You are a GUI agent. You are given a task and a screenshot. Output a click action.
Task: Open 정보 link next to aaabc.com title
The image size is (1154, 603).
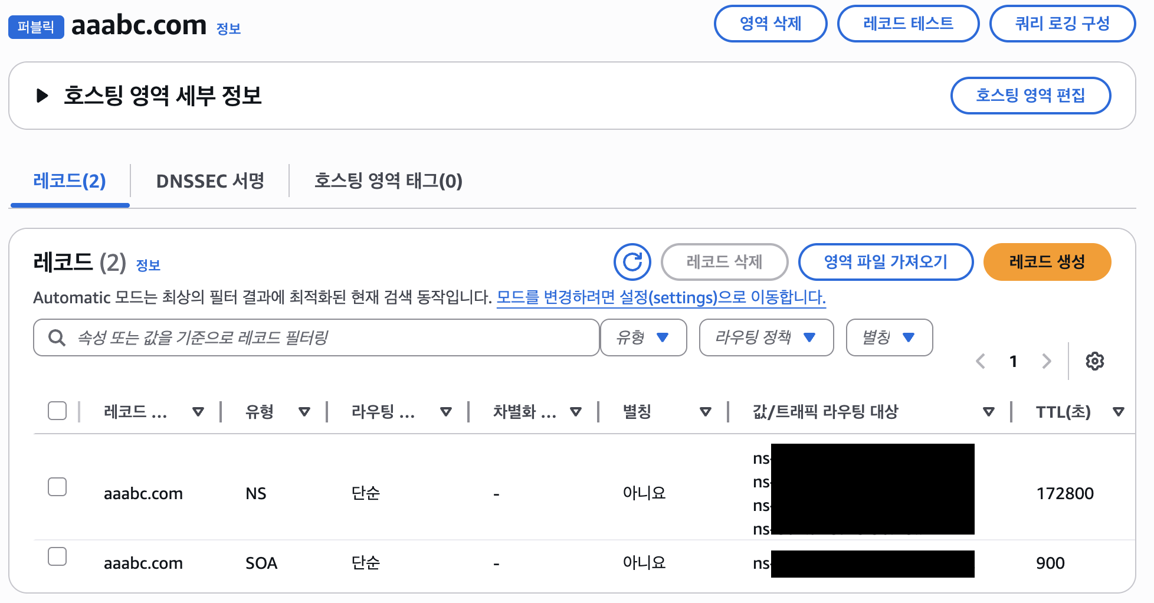point(228,29)
